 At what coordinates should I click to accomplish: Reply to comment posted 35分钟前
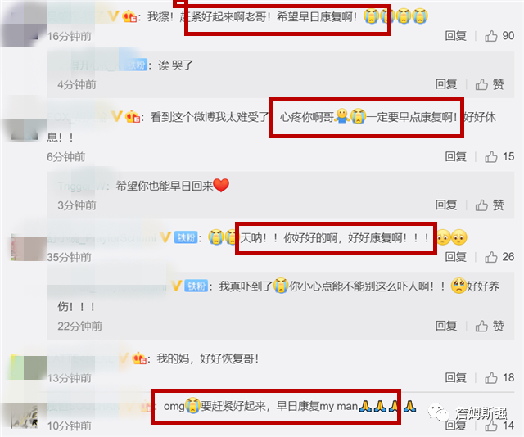pyautogui.click(x=455, y=257)
